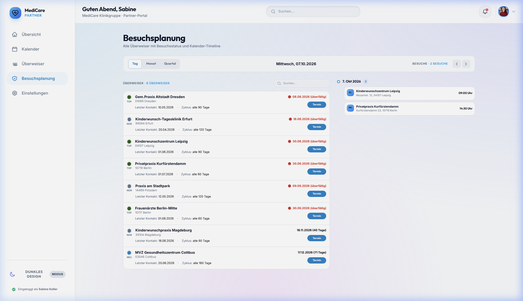Click the KL badge for Kinderwunschzentrum Leipzig visit
This screenshot has width=523, height=301.
click(350, 93)
